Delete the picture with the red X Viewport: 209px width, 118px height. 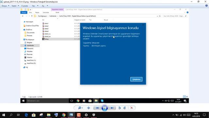point(132,108)
